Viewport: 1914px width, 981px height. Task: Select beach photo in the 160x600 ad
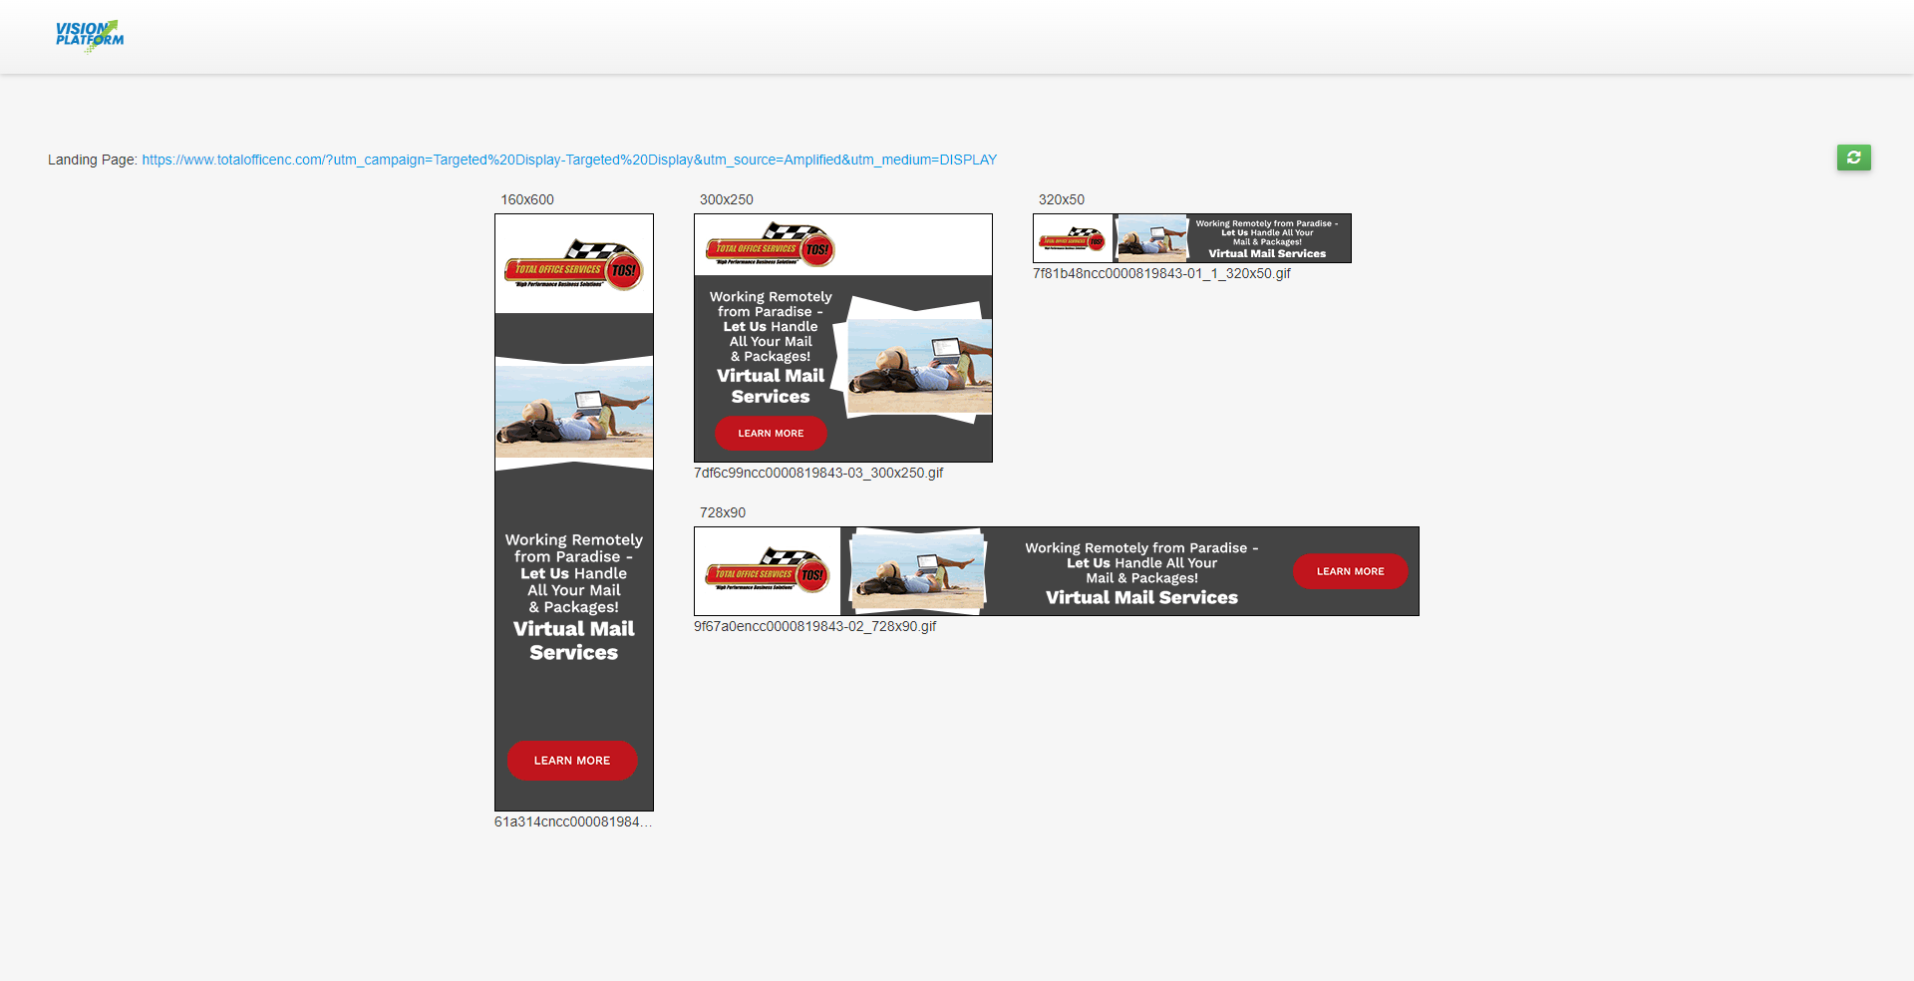coord(574,412)
